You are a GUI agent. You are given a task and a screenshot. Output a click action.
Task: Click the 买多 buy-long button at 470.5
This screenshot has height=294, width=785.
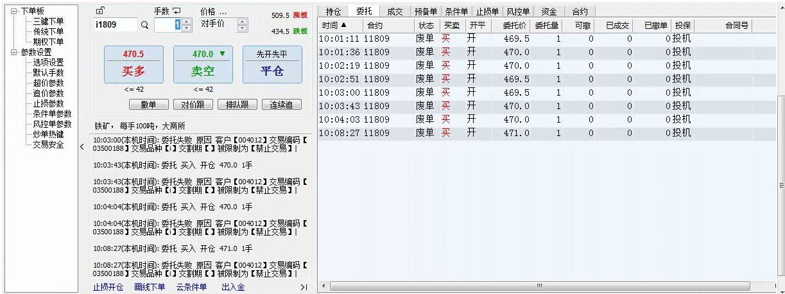[134, 64]
